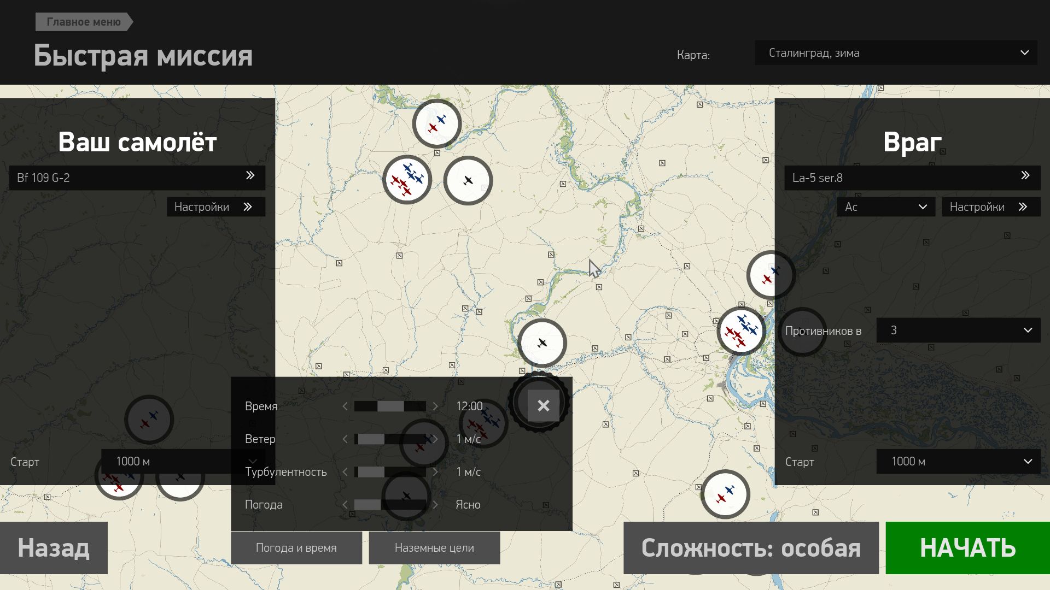The image size is (1050, 590).
Task: Select the dimmed duel icon under Ваш самолёт panel
Action: tap(149, 420)
